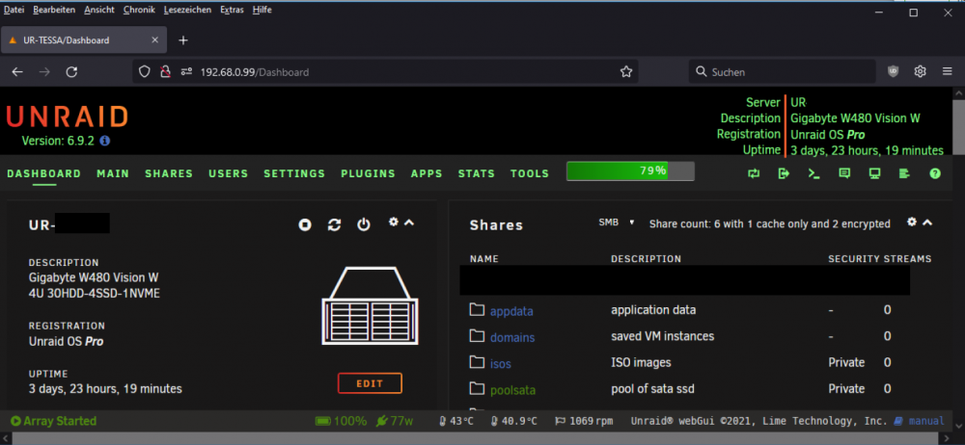The width and height of the screenshot is (965, 445).
Task: Open Shares panel settings gear icon
Action: pyautogui.click(x=912, y=222)
